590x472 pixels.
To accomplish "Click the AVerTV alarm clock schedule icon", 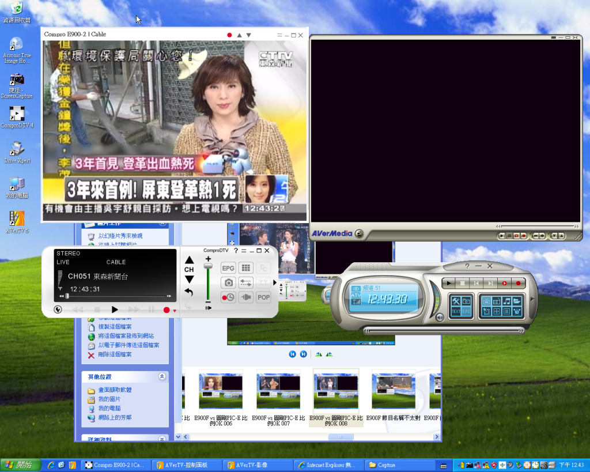I will [x=517, y=311].
